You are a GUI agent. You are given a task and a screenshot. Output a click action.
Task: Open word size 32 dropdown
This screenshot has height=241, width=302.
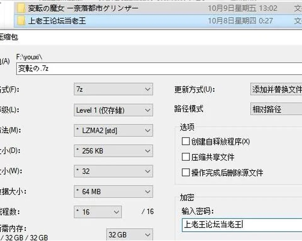[x=114, y=171]
